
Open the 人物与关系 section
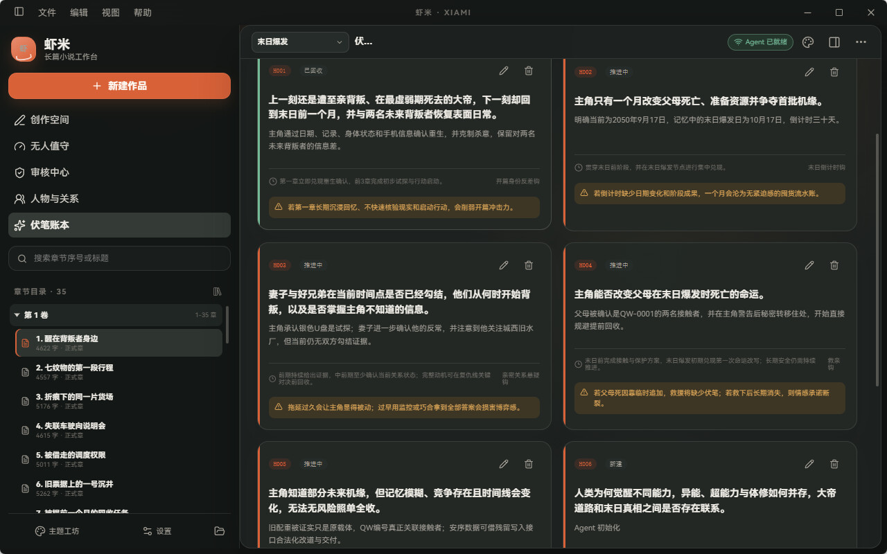coord(119,199)
